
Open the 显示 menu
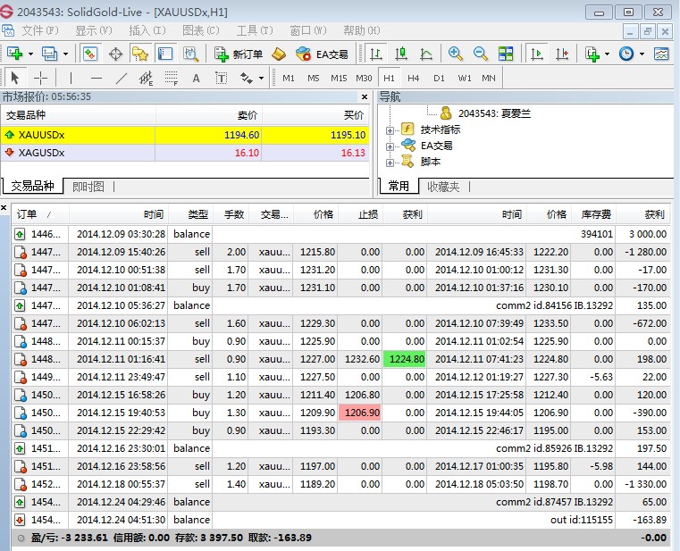tap(94, 30)
